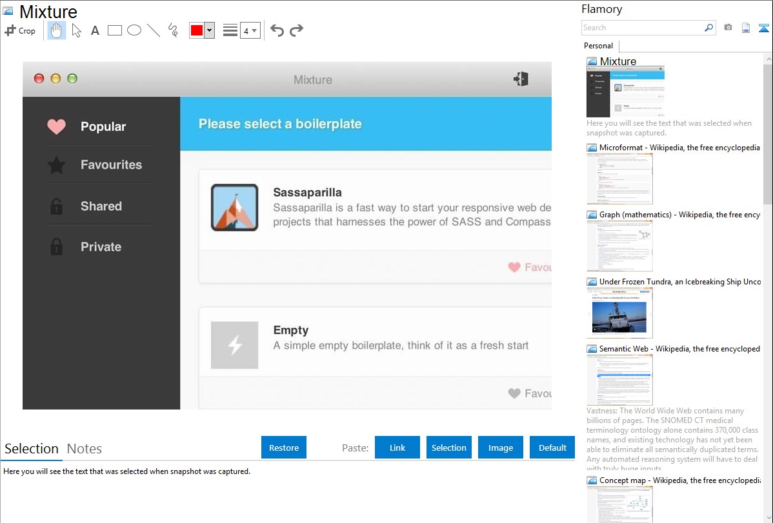Open the Selection tab

(32, 449)
